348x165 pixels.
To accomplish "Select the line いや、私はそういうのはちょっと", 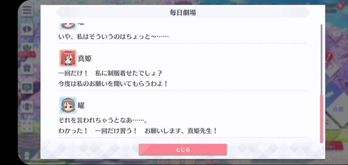I will coord(113,36).
